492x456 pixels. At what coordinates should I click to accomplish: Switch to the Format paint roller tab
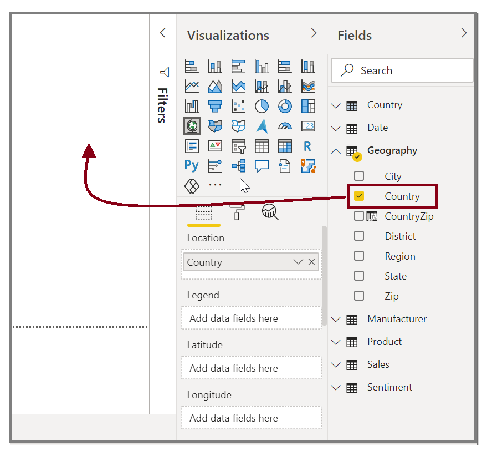(x=237, y=212)
